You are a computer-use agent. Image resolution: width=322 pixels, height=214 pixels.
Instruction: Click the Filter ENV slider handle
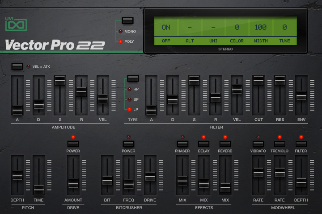(301, 95)
